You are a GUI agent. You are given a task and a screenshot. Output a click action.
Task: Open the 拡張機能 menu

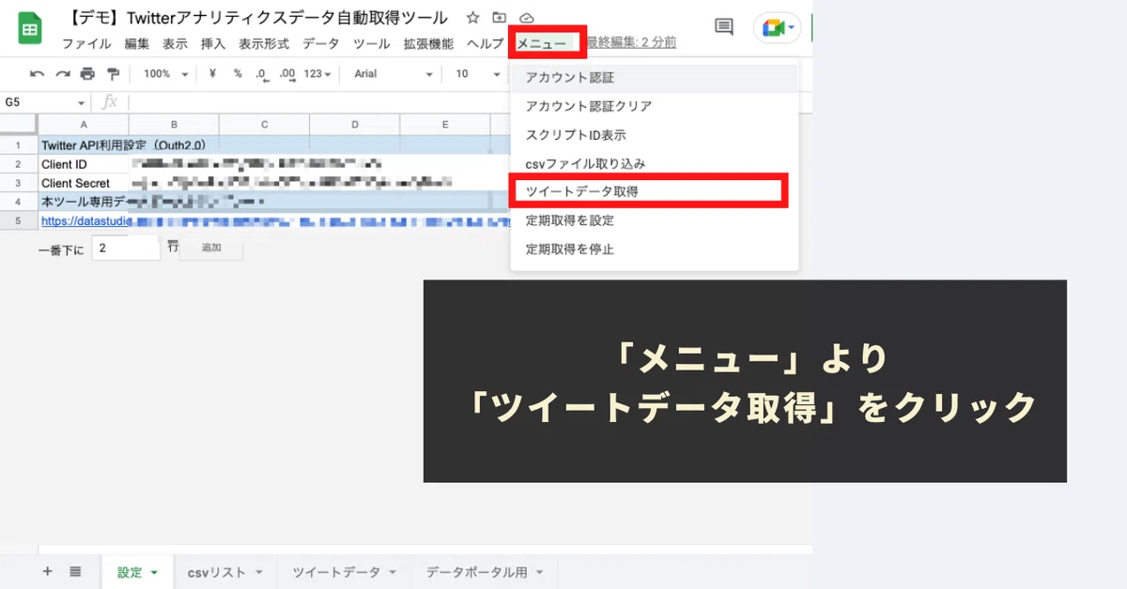coord(428,43)
